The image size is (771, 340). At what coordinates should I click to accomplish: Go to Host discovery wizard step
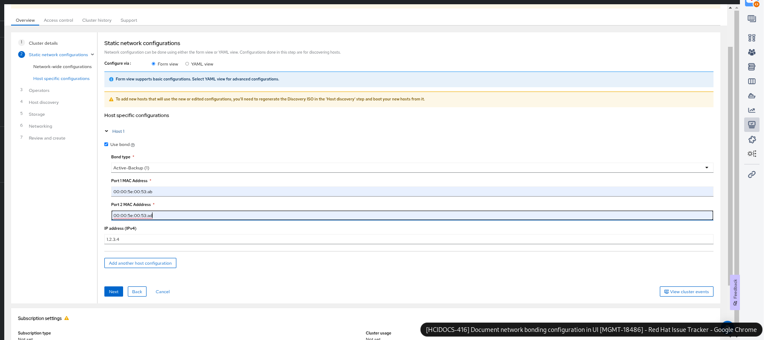44,103
